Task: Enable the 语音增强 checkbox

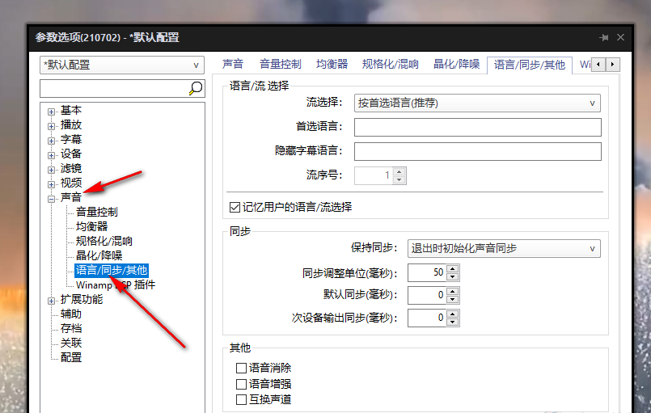Action: (241, 384)
